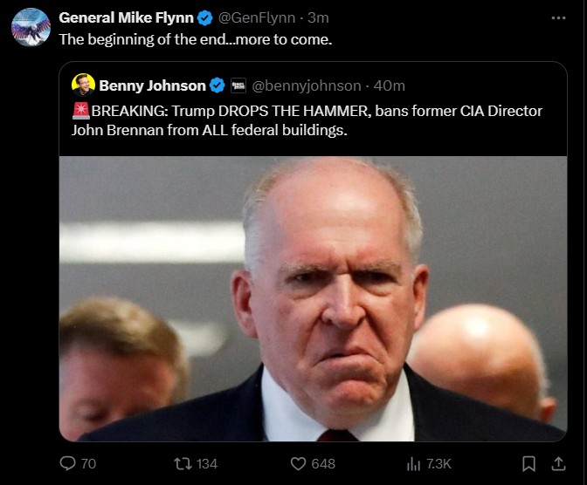
Task: Click the 40m quoted post timestamp
Action: 389,85
